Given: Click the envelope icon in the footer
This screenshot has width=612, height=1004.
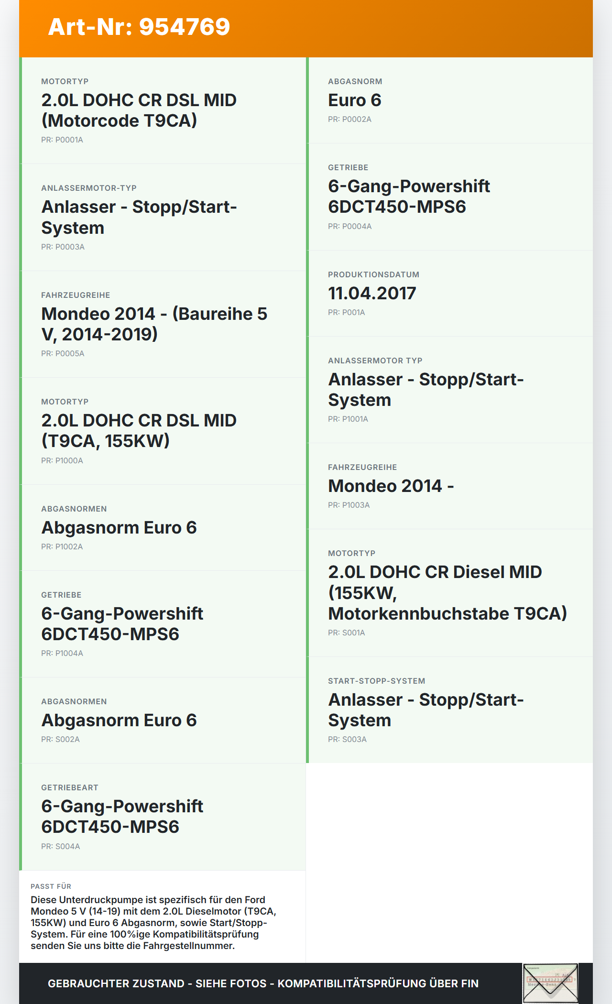Looking at the screenshot, I should pos(550,983).
